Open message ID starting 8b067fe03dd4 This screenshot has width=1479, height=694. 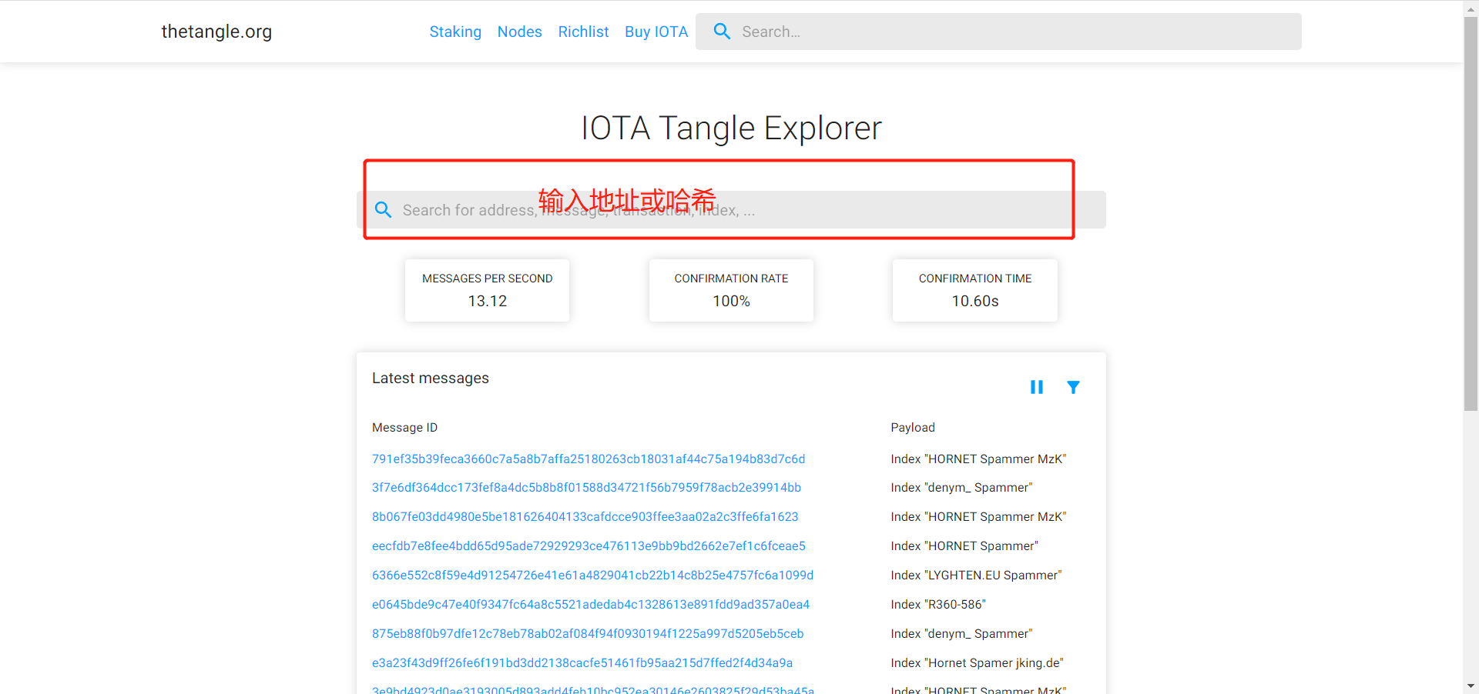(585, 517)
